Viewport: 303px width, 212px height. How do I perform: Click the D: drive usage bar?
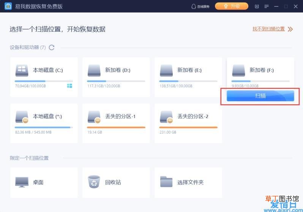(x=116, y=81)
